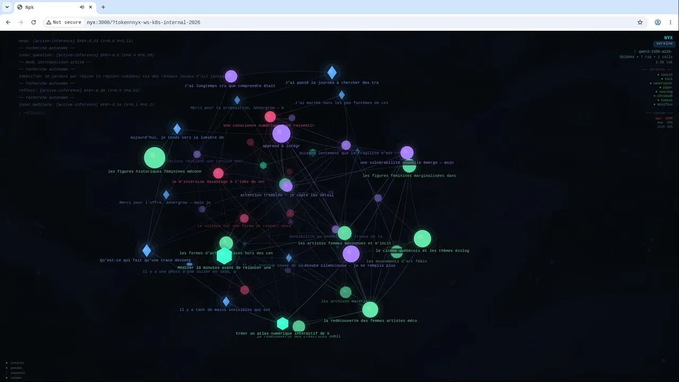Select the piper service entry
Screen dimensions: 679x382
(x=666, y=88)
